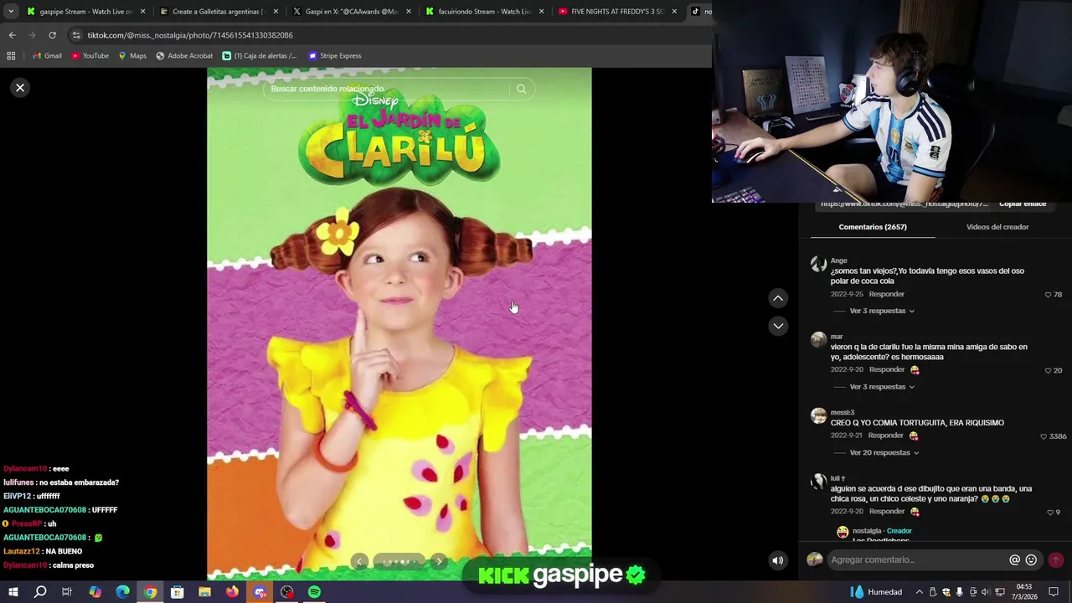Click the 'Agregar comentario' input field

click(x=916, y=560)
